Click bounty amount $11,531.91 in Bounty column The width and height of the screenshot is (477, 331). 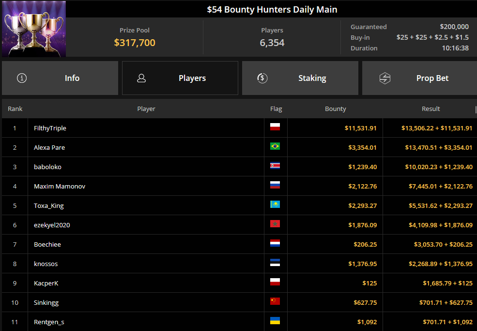point(360,128)
